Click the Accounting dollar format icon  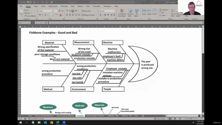[100, 15]
